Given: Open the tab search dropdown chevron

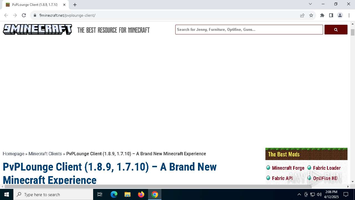Looking at the screenshot, I should click(x=310, y=4).
